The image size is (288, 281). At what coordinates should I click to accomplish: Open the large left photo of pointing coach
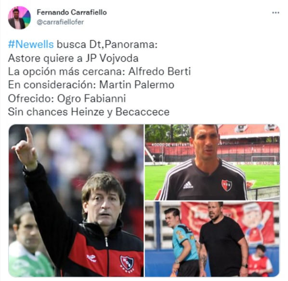(x=76, y=201)
